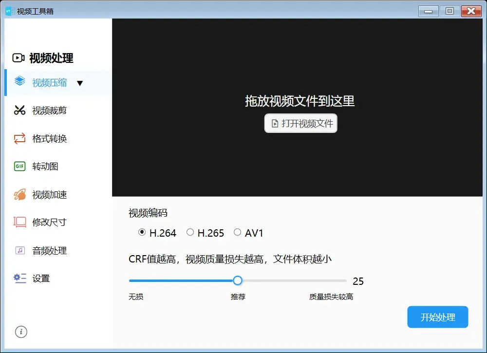Minimize the 视频工具箱 window

point(428,11)
